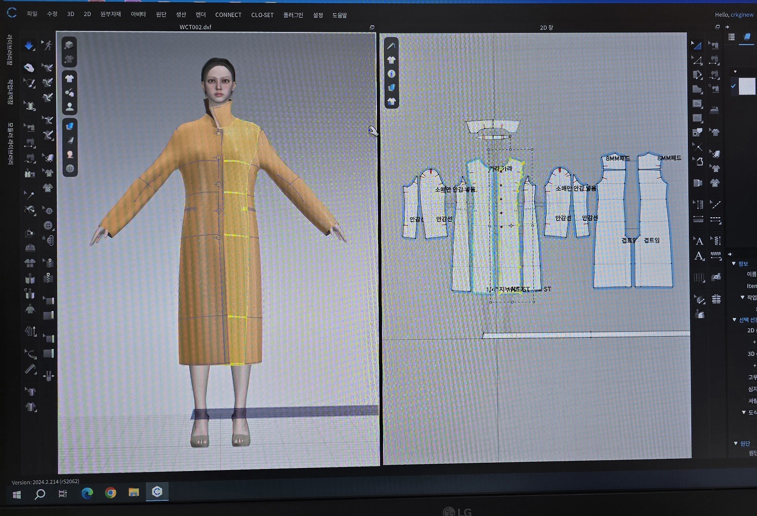Select the iron (steam) tool icon
757x516 pixels.
[x=714, y=110]
